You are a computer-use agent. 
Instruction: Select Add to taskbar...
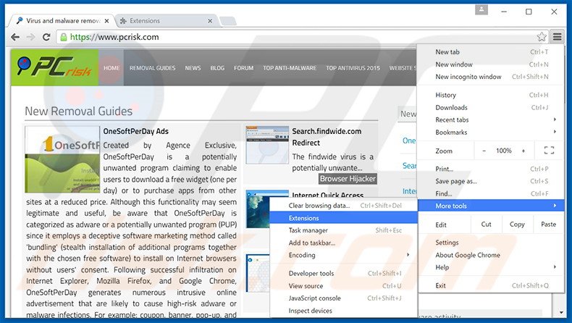pos(344,243)
